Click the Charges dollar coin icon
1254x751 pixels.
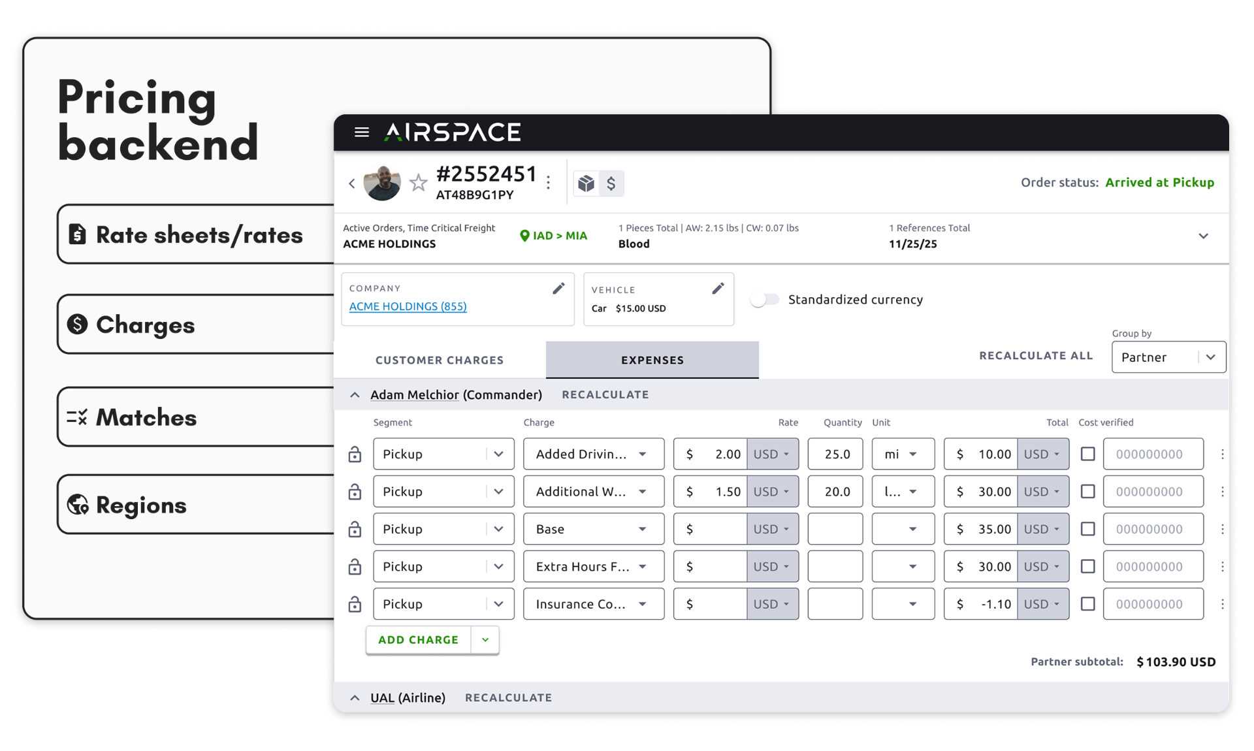tap(77, 324)
